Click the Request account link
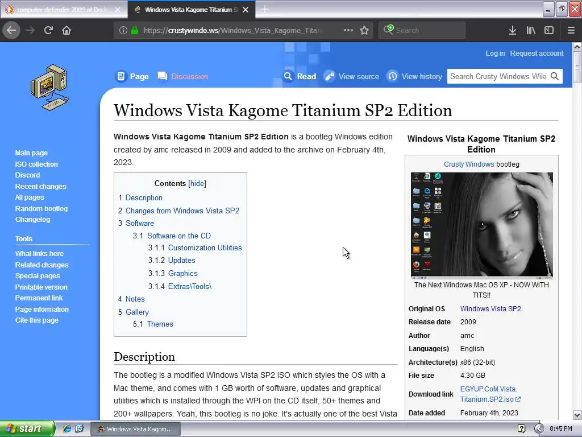This screenshot has height=437, width=582. tap(537, 53)
